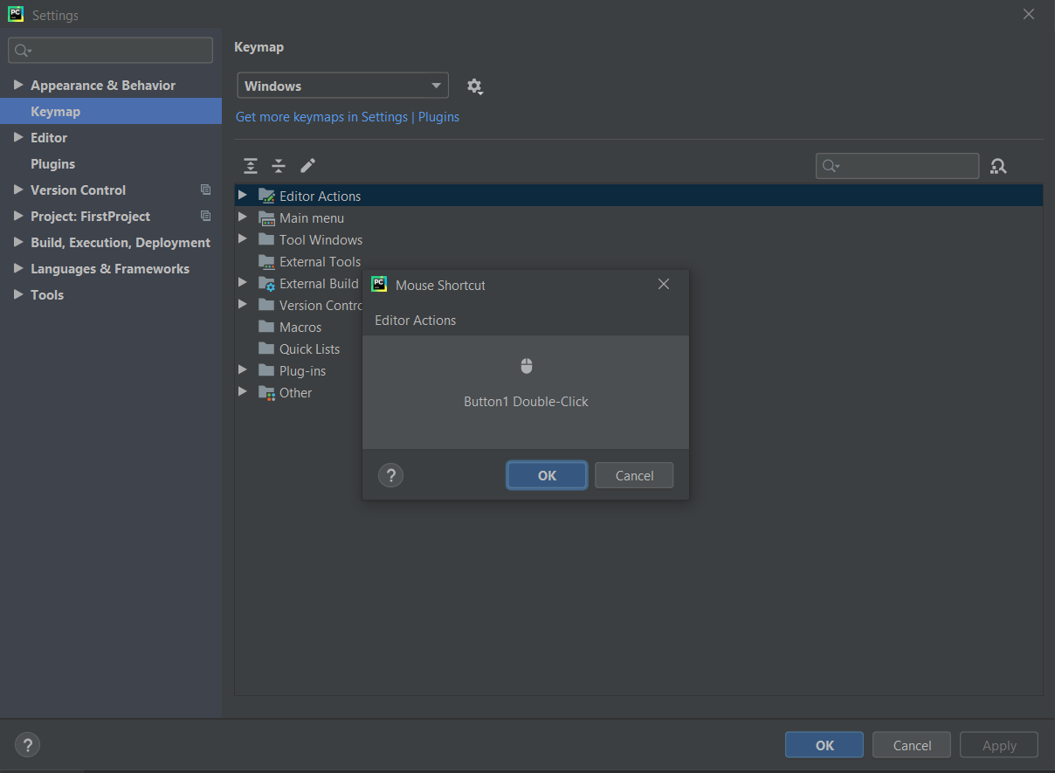The height and width of the screenshot is (773, 1055).
Task: Expand the Plug-ins node
Action: (243, 370)
